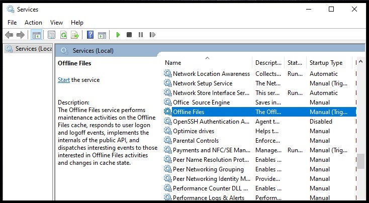The width and height of the screenshot is (369, 203).
Task: Select the Network Setup Service row
Action: 260,83
